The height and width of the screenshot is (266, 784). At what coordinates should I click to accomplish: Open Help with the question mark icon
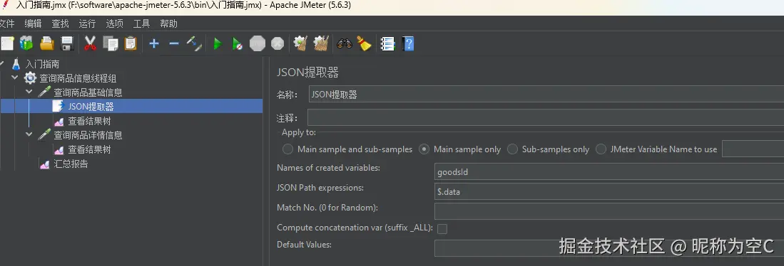pyautogui.click(x=408, y=44)
